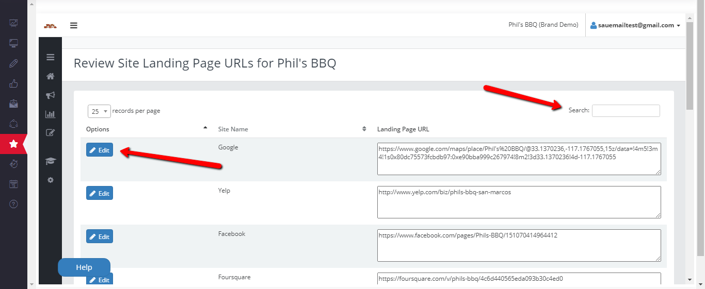
Task: Toggle the inner sidebar hamburger menu
Action: coord(50,57)
